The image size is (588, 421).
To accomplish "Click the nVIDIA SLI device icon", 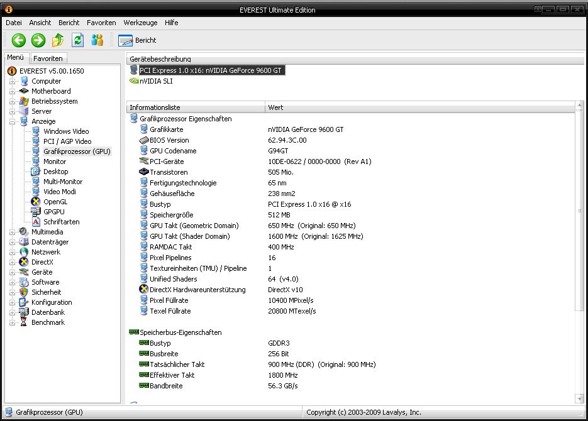I will [134, 80].
